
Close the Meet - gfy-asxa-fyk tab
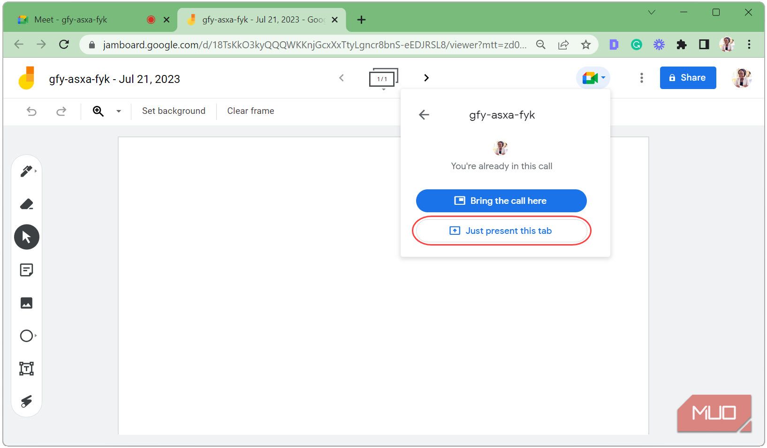click(x=167, y=20)
